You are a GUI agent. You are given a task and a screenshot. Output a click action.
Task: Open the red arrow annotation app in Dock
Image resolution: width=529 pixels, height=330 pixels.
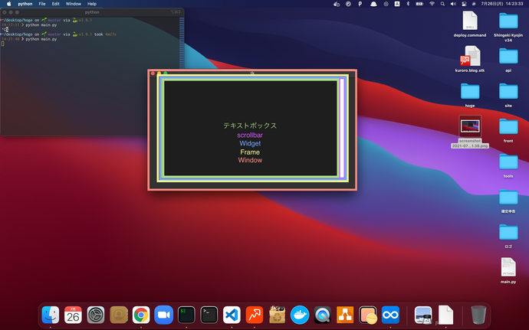pos(255,315)
